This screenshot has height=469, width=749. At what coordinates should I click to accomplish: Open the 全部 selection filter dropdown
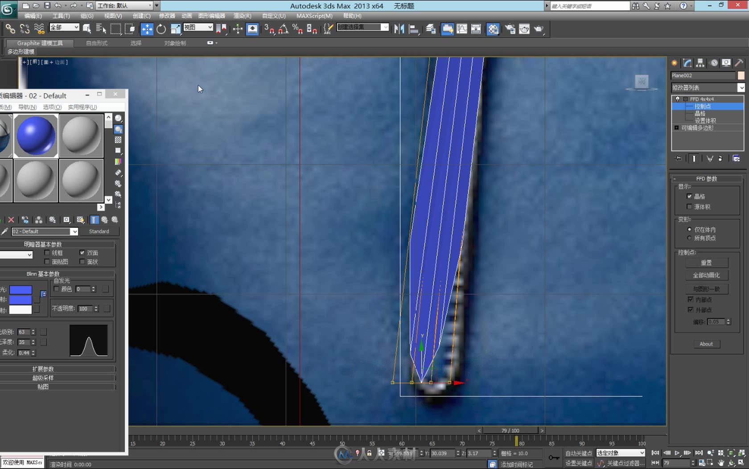pyautogui.click(x=64, y=27)
